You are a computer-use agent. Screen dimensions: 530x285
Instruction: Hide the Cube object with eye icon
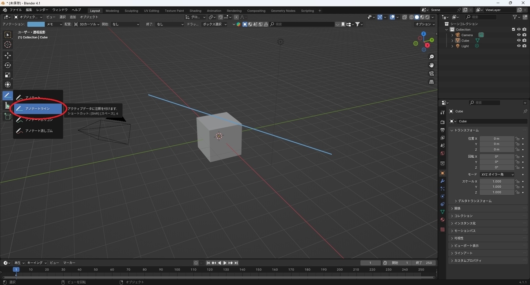click(x=519, y=41)
